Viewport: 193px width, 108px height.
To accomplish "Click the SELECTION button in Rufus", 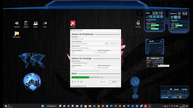I will 113,43.
